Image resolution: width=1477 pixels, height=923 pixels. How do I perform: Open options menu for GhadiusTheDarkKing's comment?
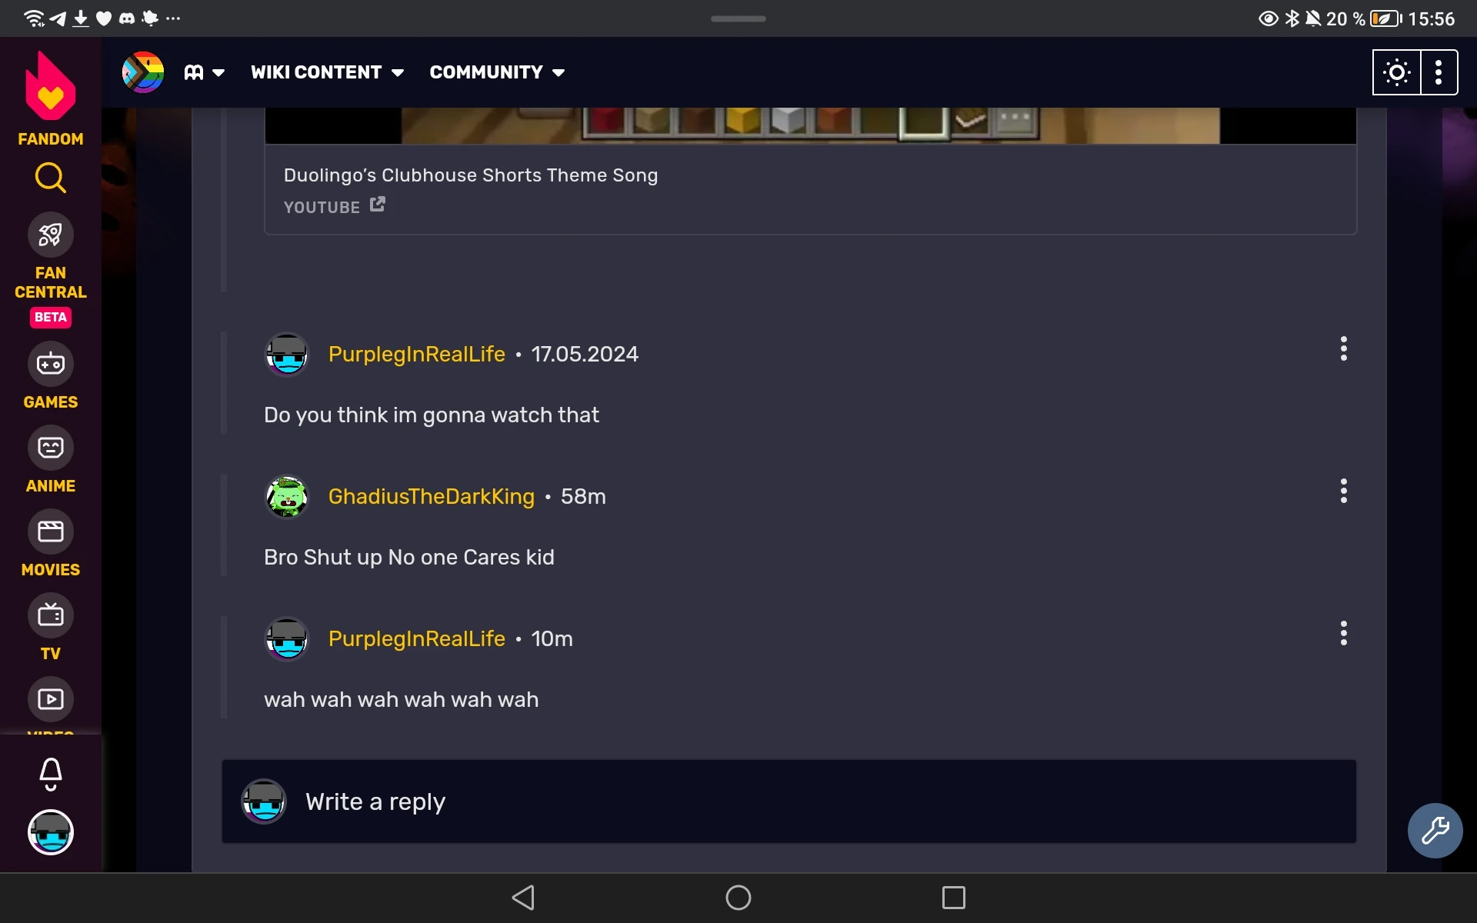pos(1343,491)
